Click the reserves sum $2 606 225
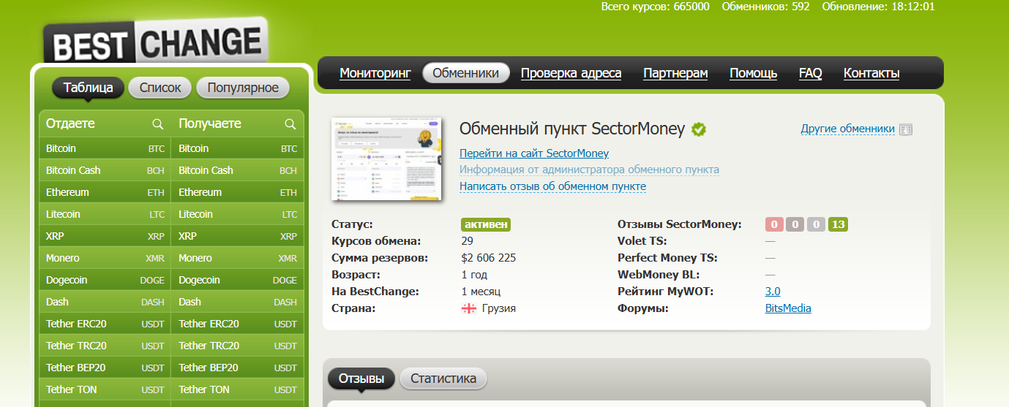The image size is (1009, 407). click(489, 258)
